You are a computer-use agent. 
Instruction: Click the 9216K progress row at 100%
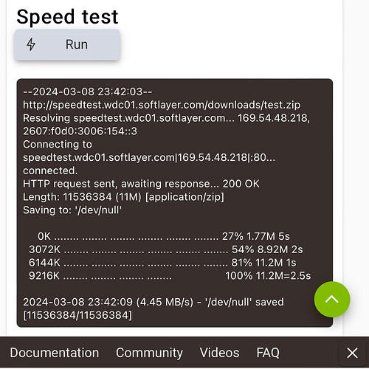click(170, 276)
